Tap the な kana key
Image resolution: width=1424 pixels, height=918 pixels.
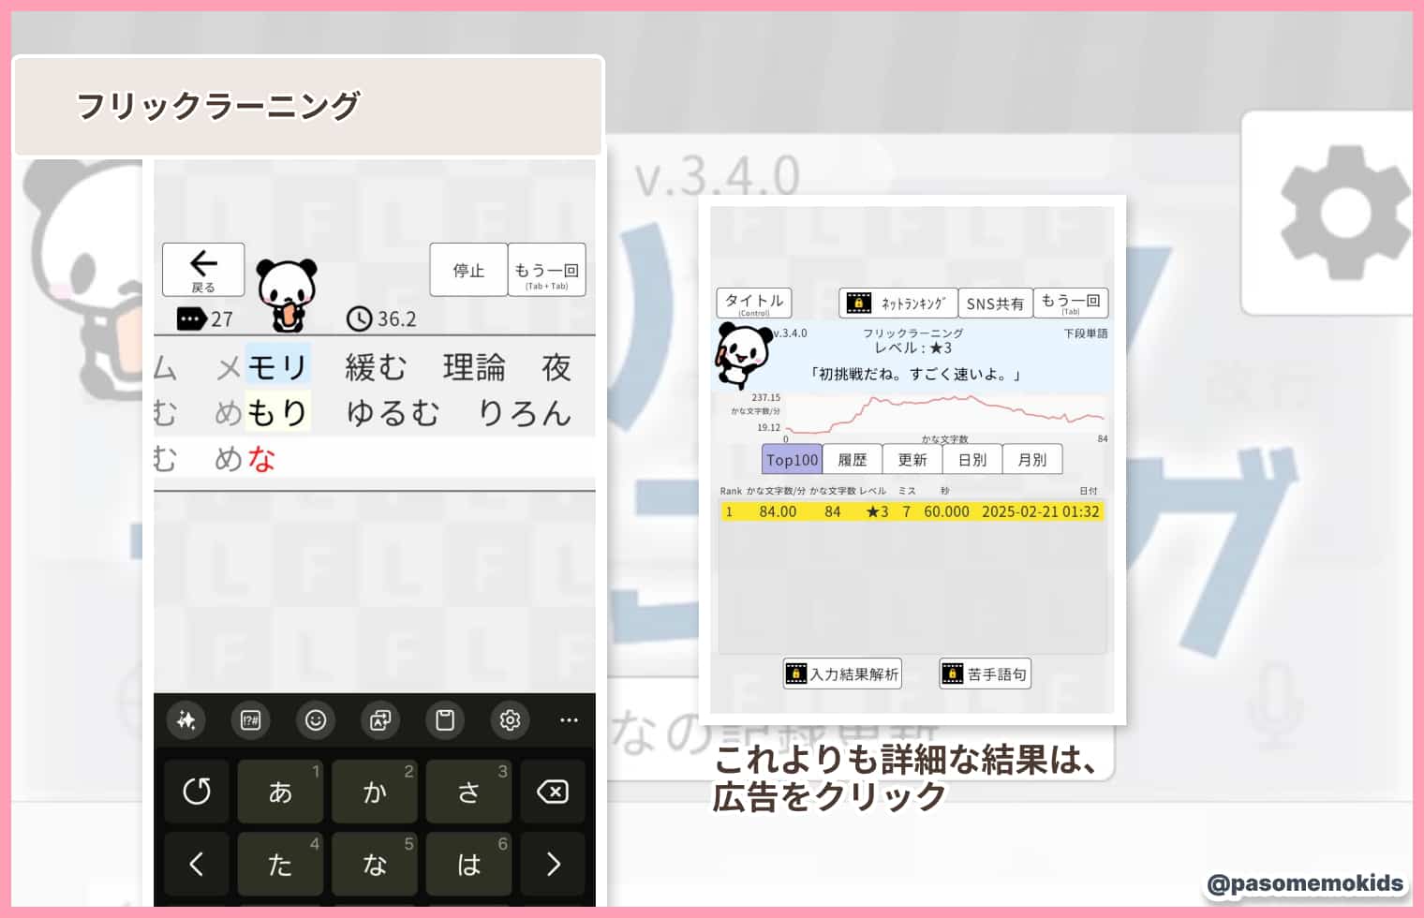tap(374, 864)
